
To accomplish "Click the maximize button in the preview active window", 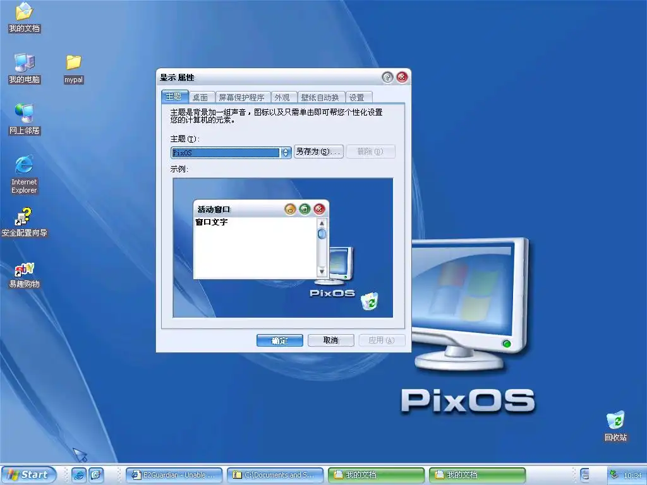I will coord(305,210).
